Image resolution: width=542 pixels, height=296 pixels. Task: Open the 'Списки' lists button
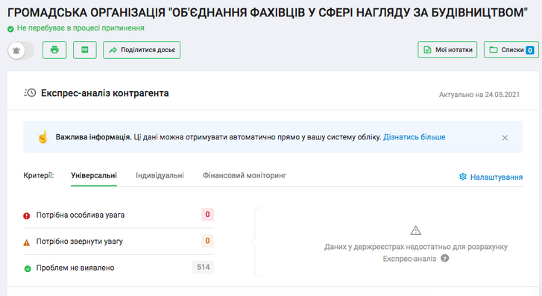(511, 50)
